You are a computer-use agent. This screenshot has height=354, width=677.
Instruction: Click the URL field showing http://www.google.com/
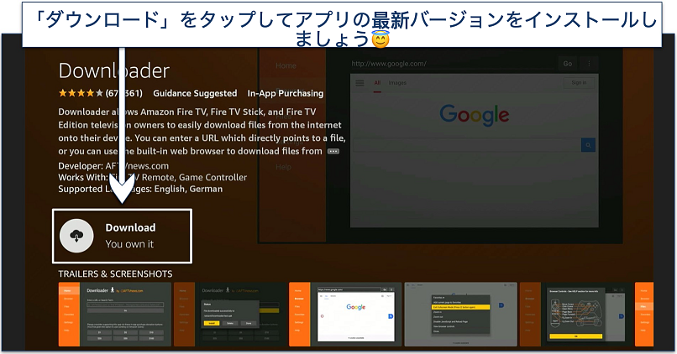(452, 64)
